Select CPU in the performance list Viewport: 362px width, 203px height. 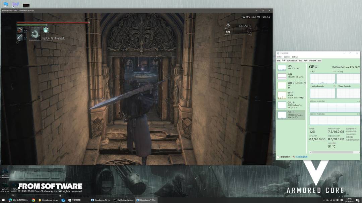pos(291,67)
